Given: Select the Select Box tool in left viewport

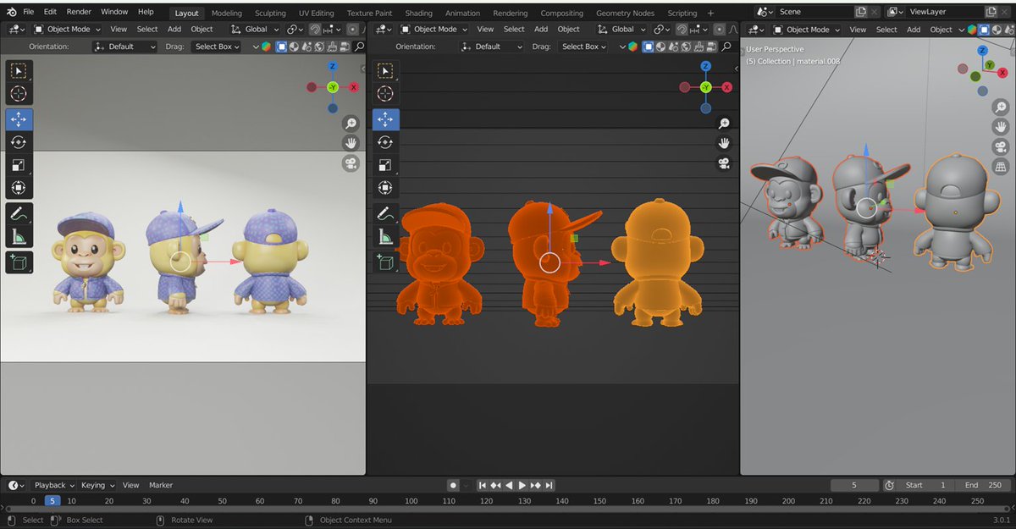Looking at the screenshot, I should tap(19, 71).
